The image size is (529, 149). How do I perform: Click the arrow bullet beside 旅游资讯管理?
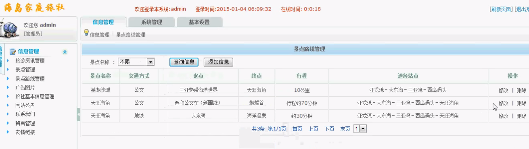click(x=8, y=61)
